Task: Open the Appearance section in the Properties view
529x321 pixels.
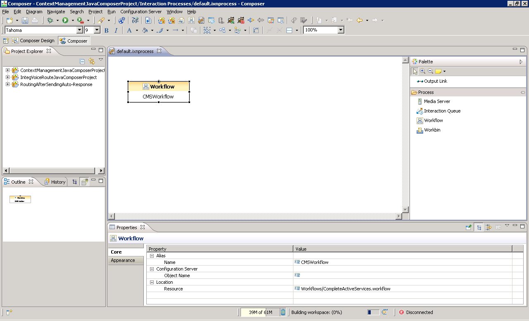Action: [x=123, y=260]
